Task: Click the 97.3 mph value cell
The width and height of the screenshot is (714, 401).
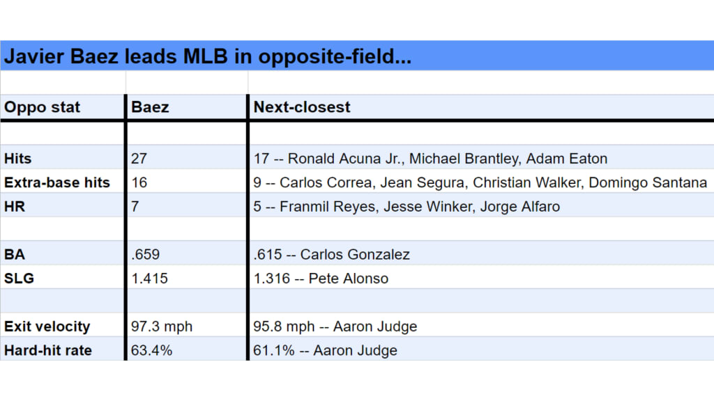Action: (187, 326)
